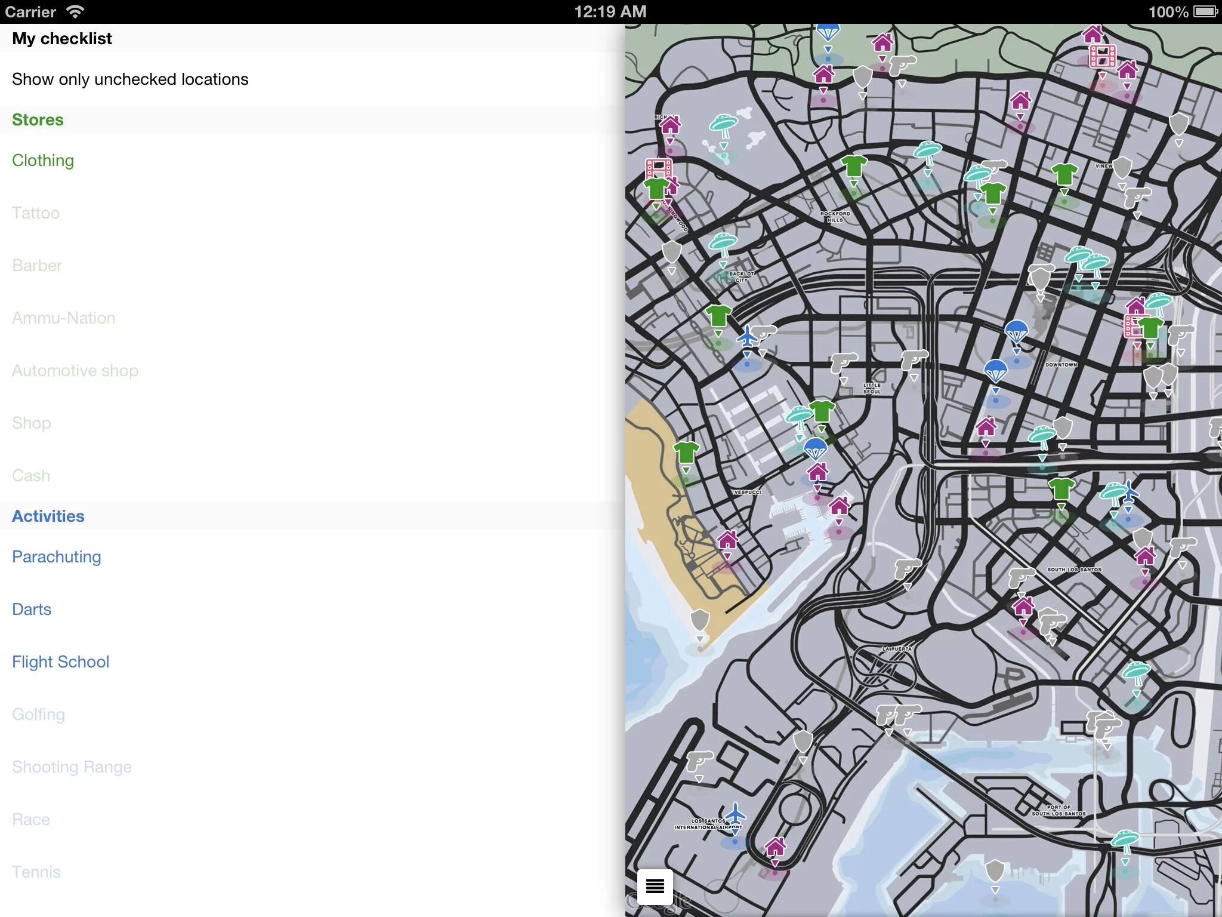Toggle the Darts activity filter
Image resolution: width=1222 pixels, height=917 pixels.
coord(313,610)
